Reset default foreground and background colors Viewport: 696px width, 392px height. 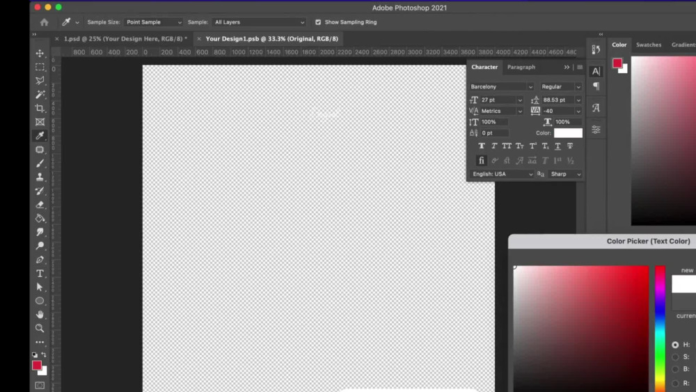35,354
